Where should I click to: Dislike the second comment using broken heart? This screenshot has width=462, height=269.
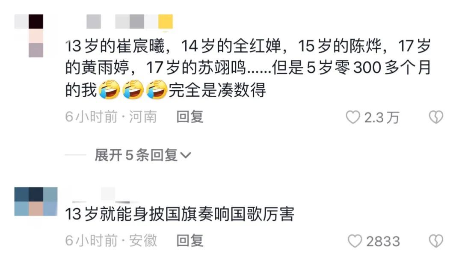tap(436, 241)
